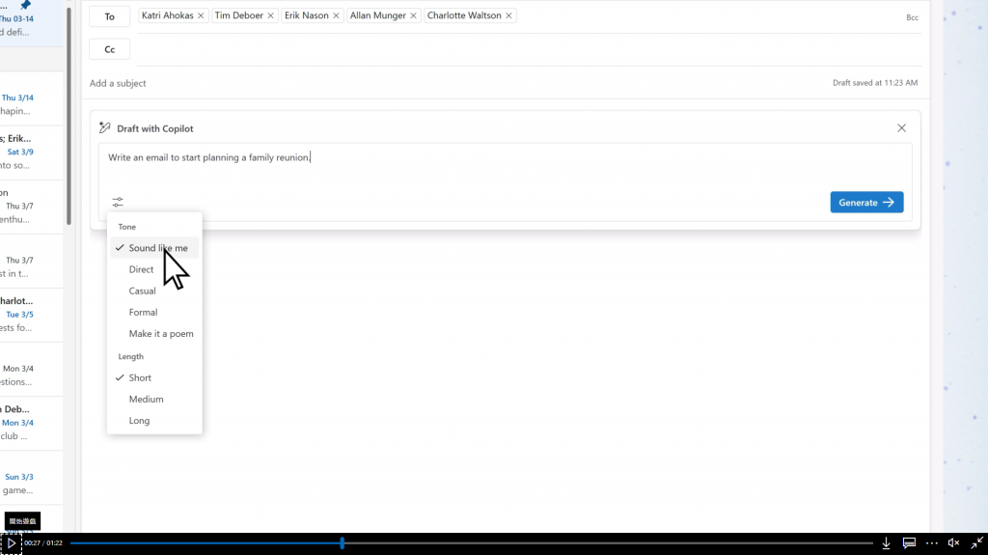Select Erik Nason recipient name
Viewport: 988px width, 555px height.
pyautogui.click(x=306, y=15)
